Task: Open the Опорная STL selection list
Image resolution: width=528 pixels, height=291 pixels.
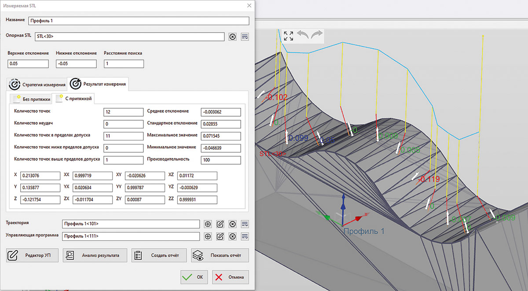Action: point(245,37)
